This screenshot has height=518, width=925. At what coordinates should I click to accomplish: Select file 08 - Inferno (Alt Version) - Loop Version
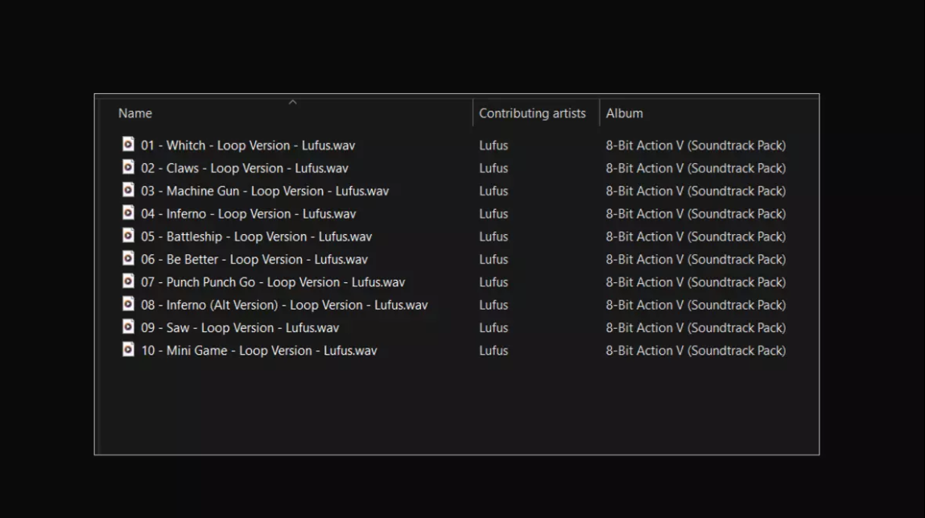[284, 306]
